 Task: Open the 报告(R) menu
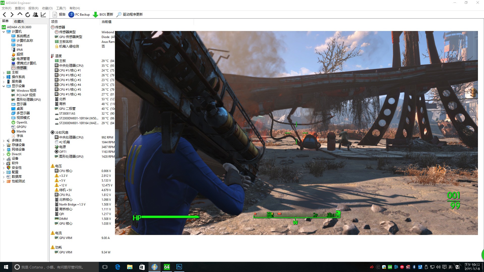point(33,8)
